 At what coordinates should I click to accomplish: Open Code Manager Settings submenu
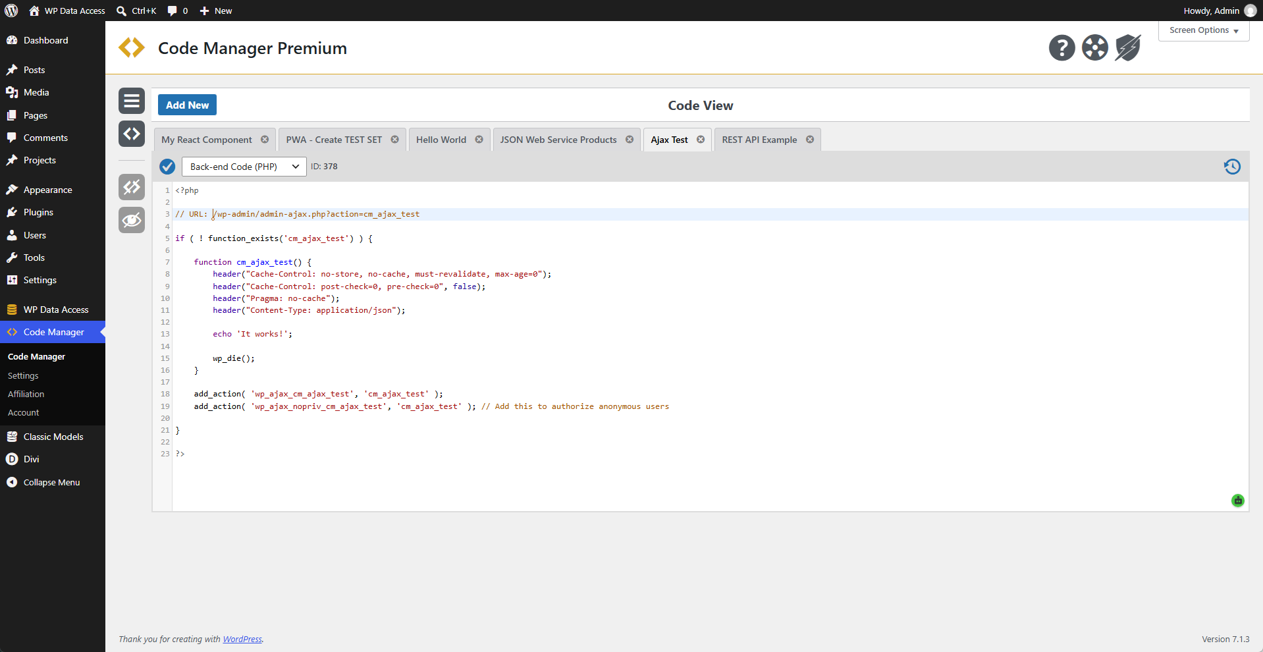(23, 375)
